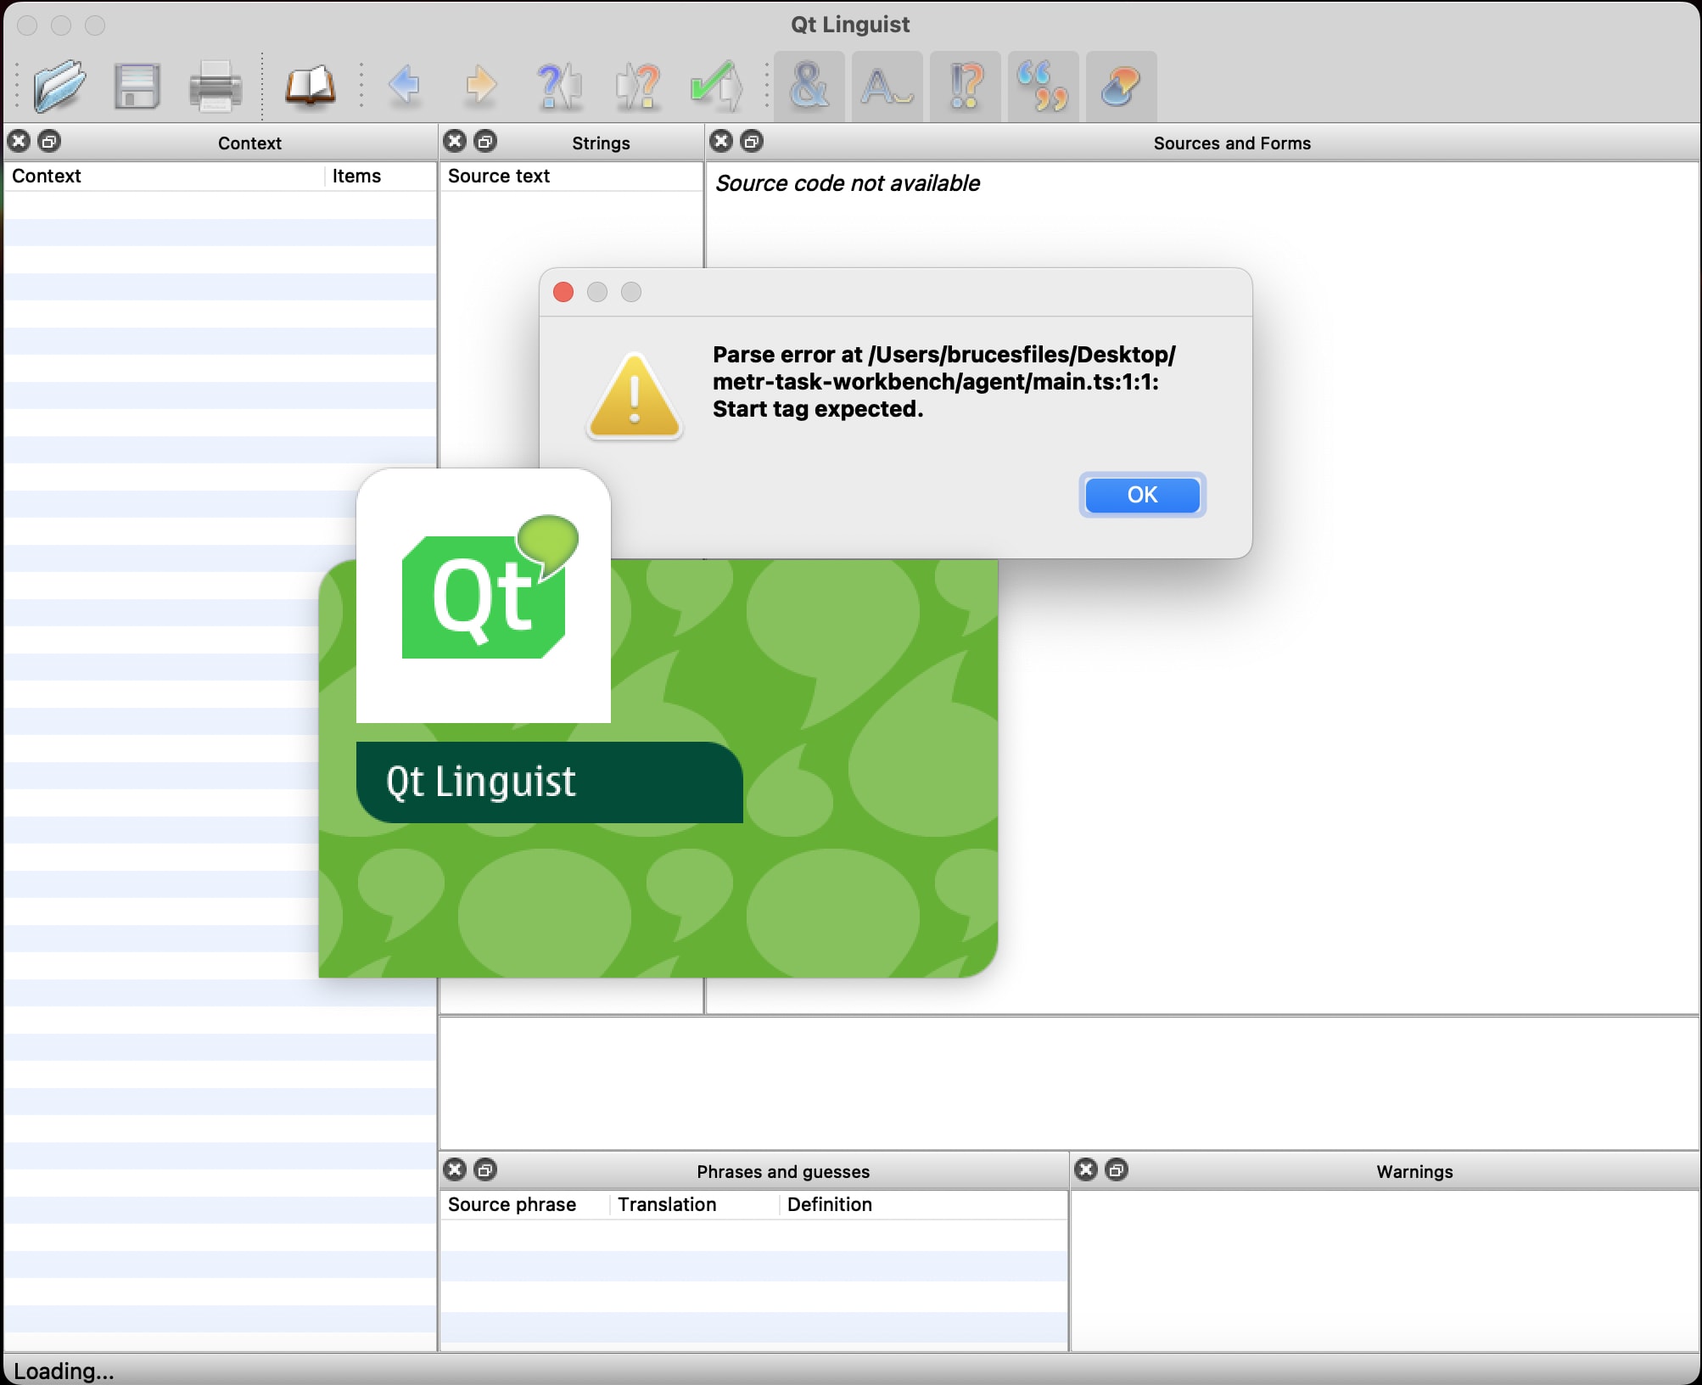
Task: Open the phrase book icon
Action: [x=310, y=86]
